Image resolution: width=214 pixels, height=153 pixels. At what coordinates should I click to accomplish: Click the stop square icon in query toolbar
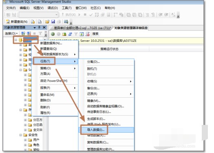click(x=85, y=15)
